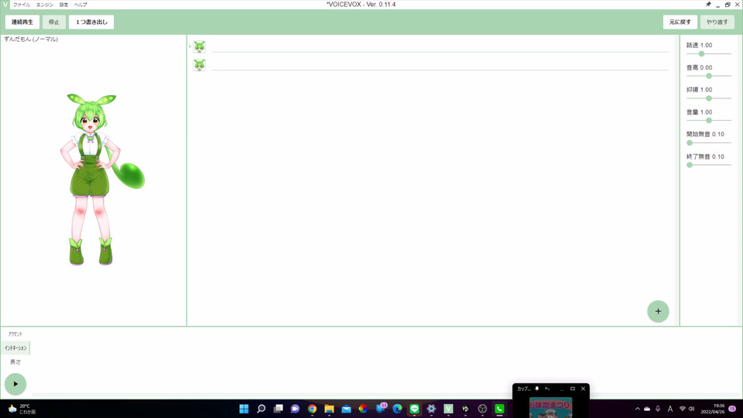
Task: Open notification center badge
Action: click(x=733, y=409)
